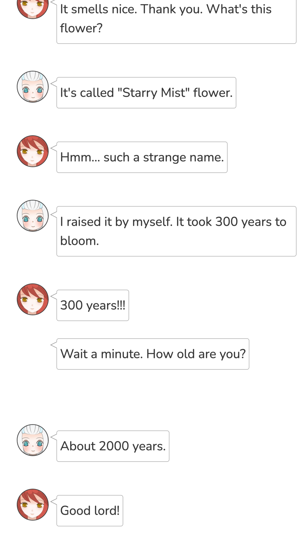Image resolution: width=305 pixels, height=559 pixels.
Task: Select the "I raised it by myself" bubble
Action: point(176,231)
